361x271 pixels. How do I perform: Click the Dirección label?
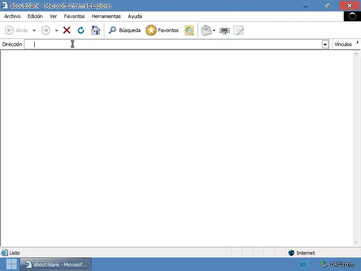point(12,44)
